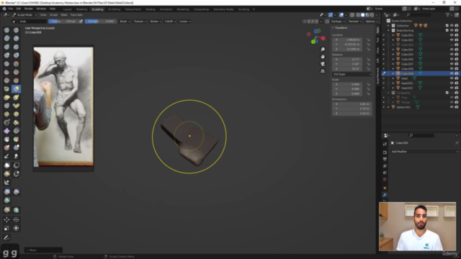This screenshot has height=259, width=461.
Task: Select the Annotate tool
Action: pos(6,238)
